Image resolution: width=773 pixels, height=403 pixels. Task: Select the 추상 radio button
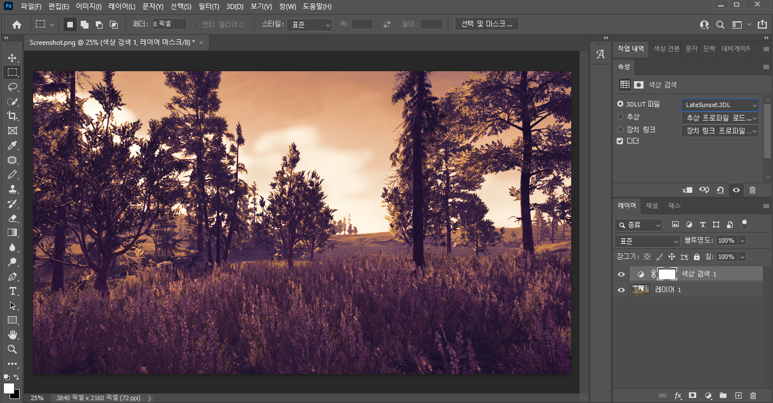[x=620, y=117]
